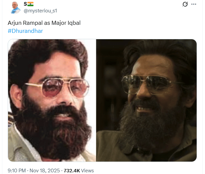
Task: Open the #Dhurandhar hashtag link
Action: [x=25, y=31]
